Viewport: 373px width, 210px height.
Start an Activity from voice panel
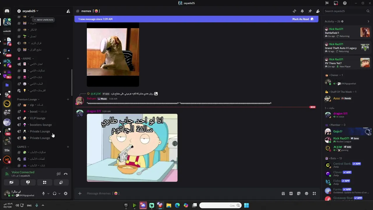pos(45,182)
